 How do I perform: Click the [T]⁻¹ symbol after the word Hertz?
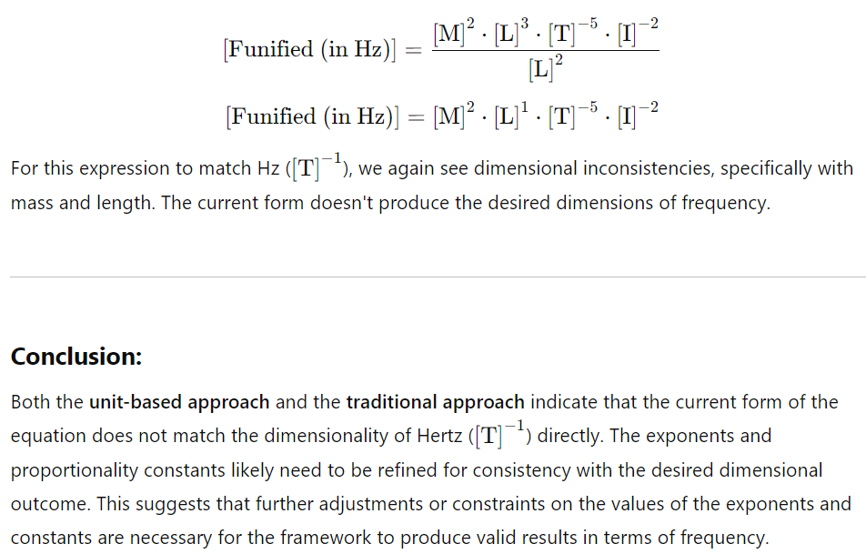point(500,434)
